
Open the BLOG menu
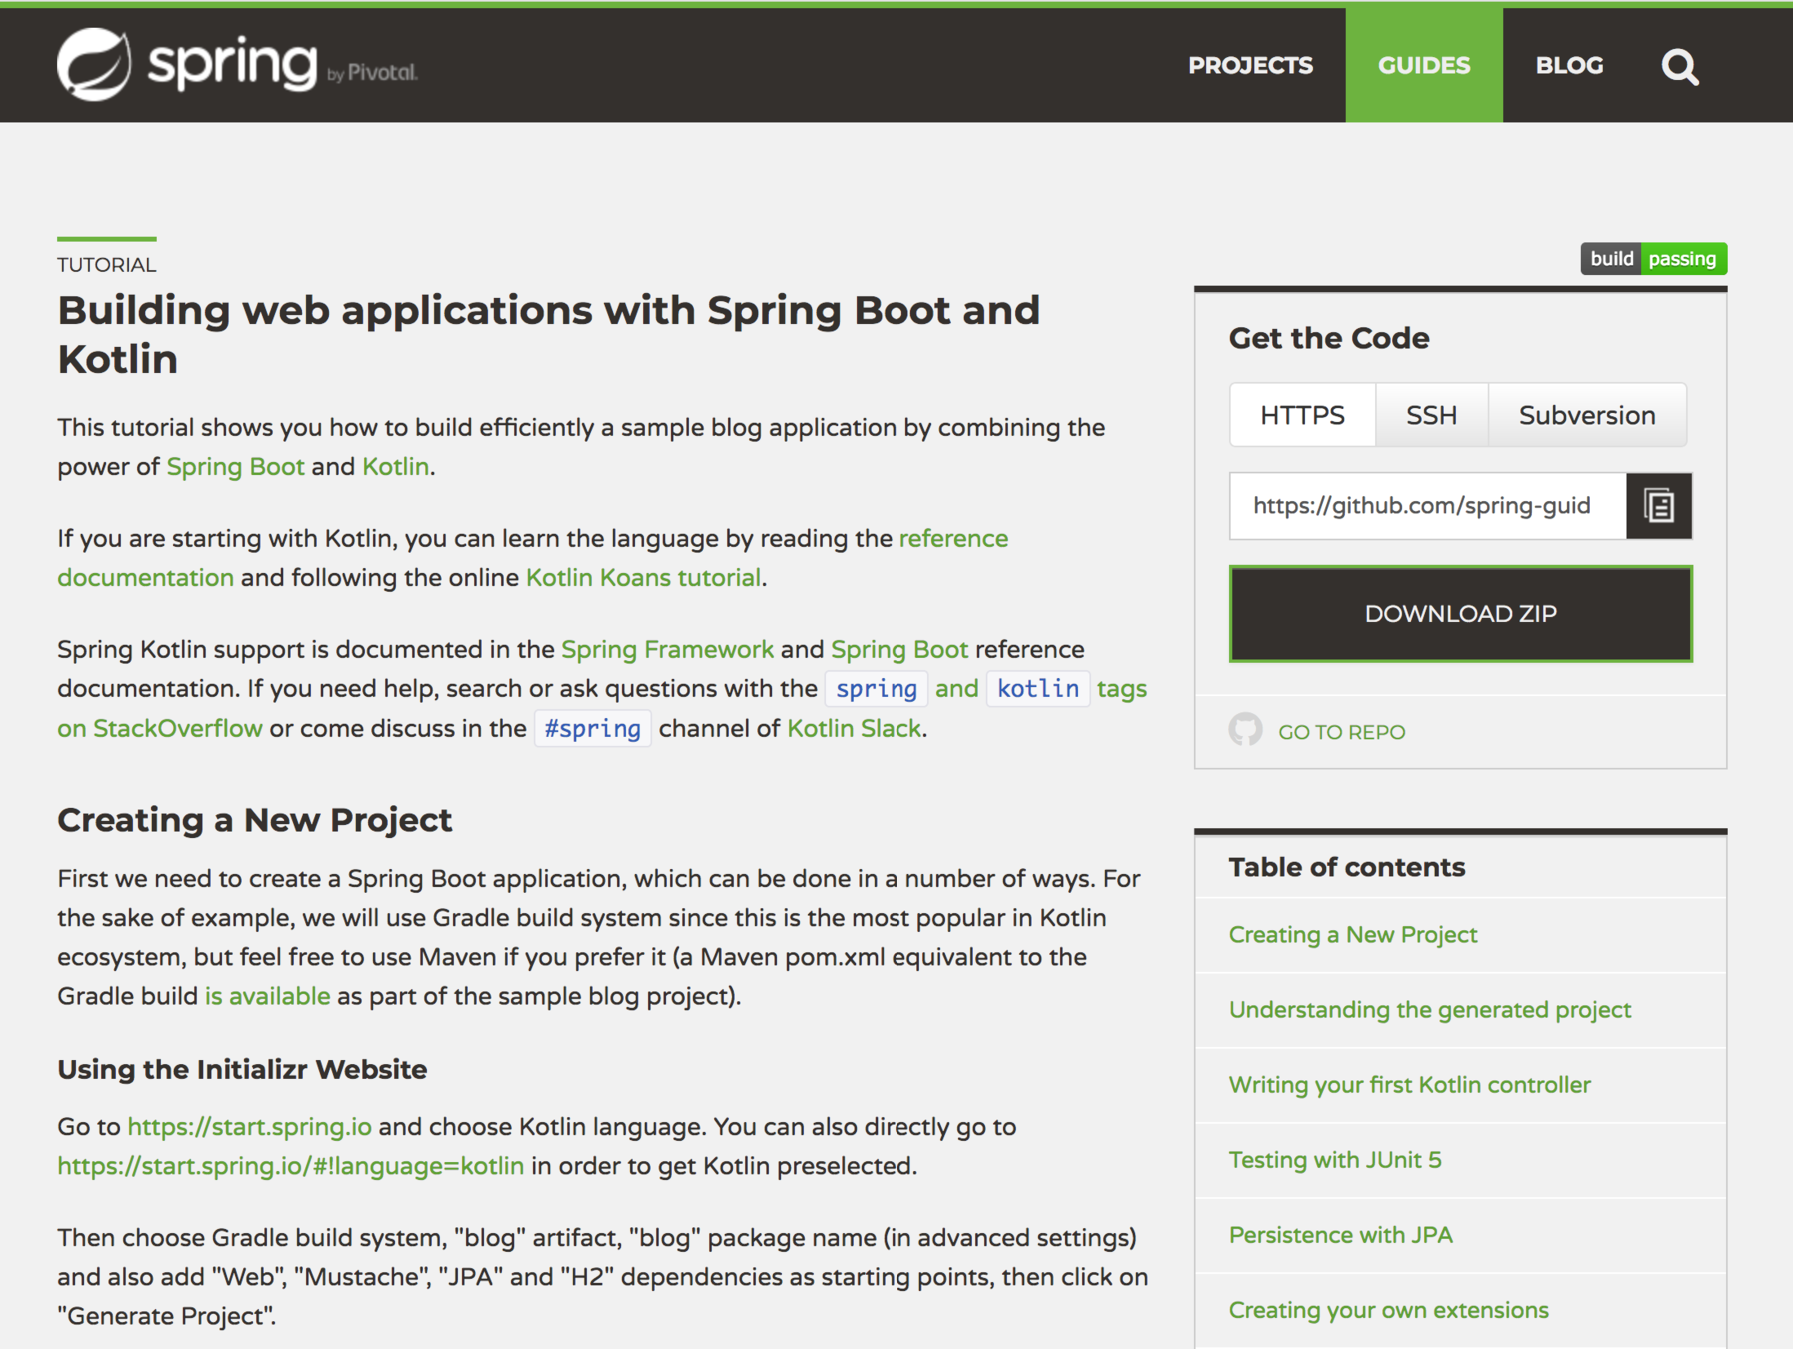(1569, 66)
